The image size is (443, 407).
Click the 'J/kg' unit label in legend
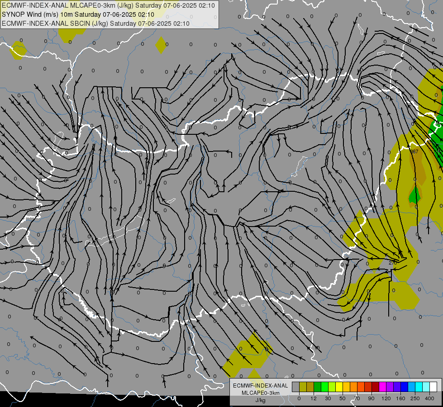point(261,400)
